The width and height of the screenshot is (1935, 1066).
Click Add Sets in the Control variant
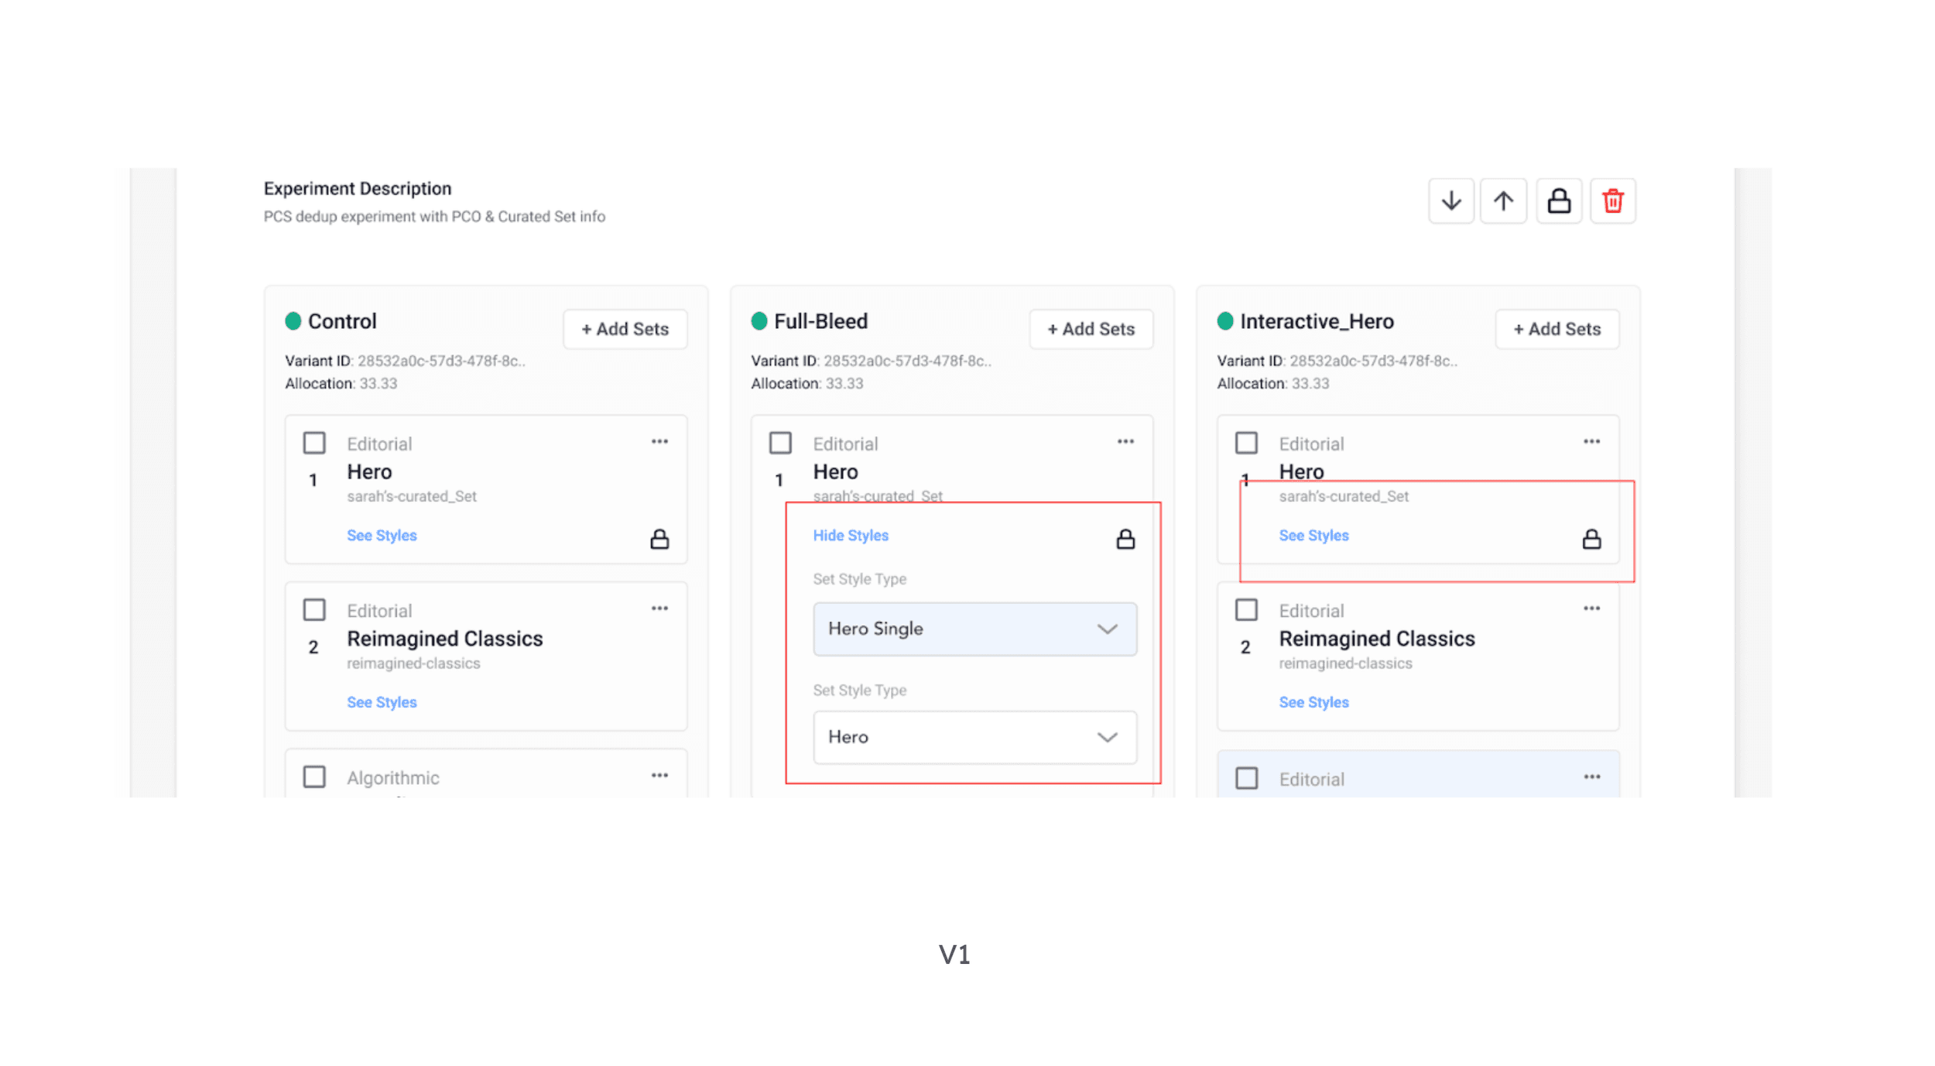(x=624, y=328)
